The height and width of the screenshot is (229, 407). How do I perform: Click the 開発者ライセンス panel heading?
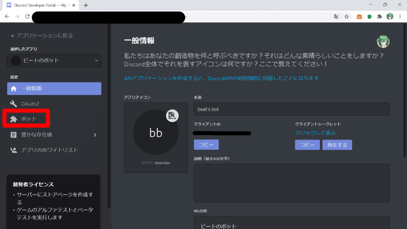(33, 185)
